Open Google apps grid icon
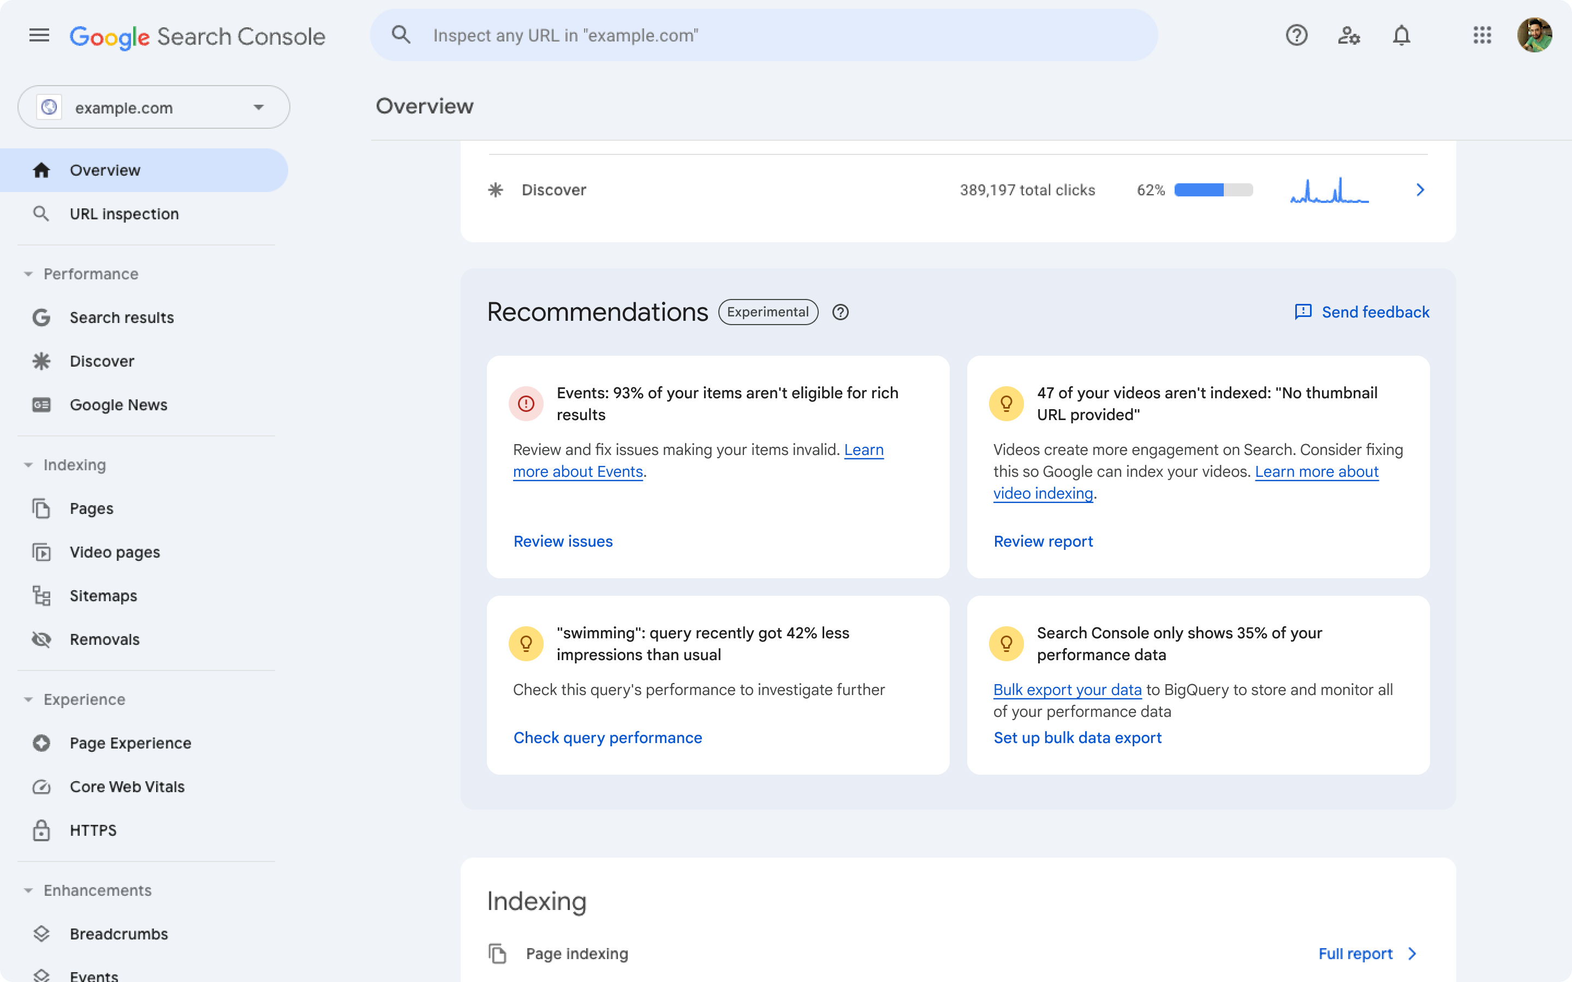Viewport: 1572px width, 982px height. pos(1482,34)
